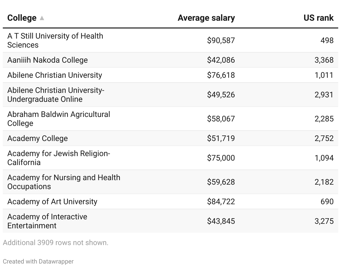This screenshot has width=341, height=268.
Task: Click the Additional 3909 rows note
Action: pos(56,243)
